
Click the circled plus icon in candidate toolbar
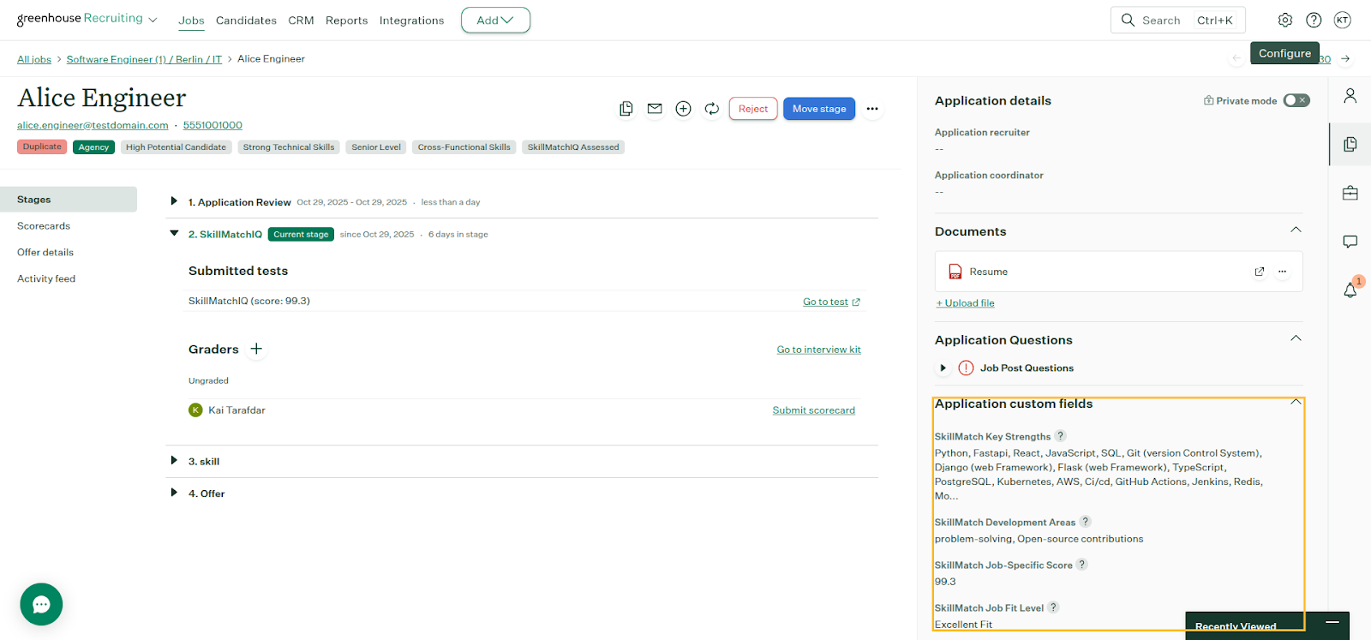pos(683,109)
